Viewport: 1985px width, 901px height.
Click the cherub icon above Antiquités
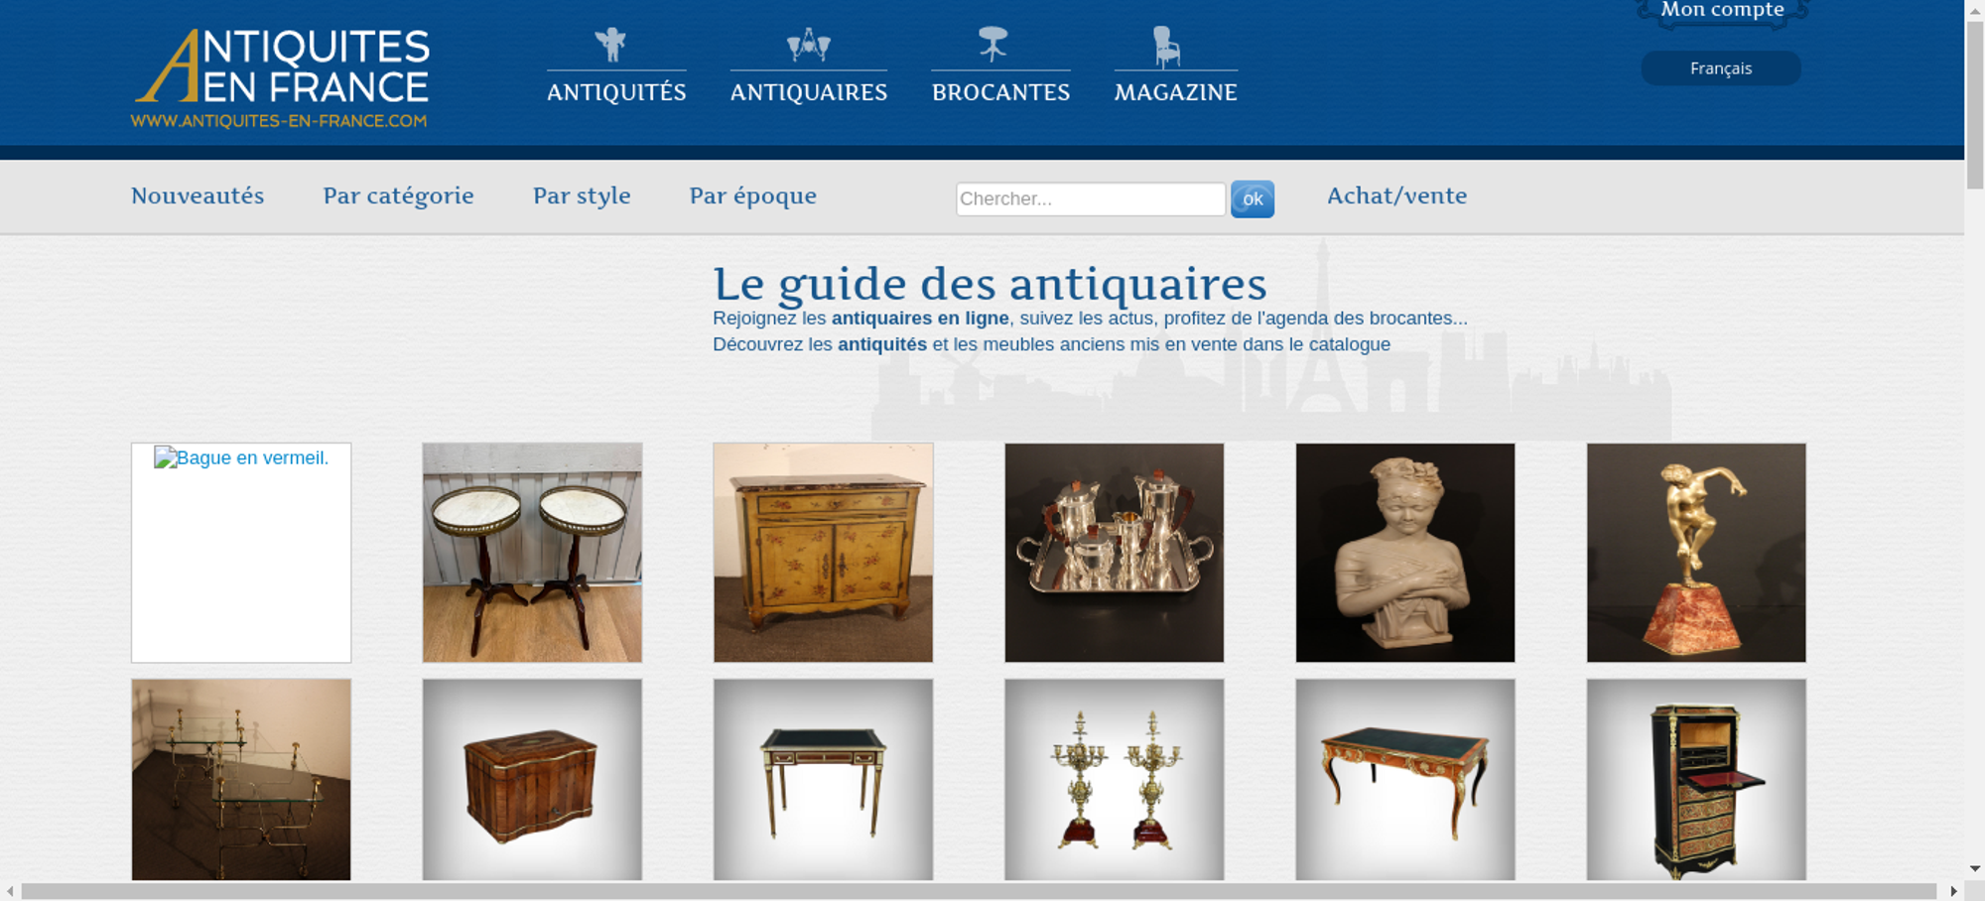[x=610, y=45]
